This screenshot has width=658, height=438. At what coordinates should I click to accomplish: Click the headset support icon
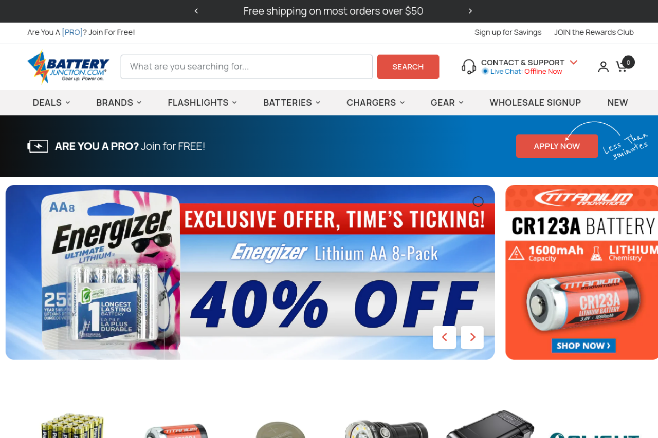[468, 67]
